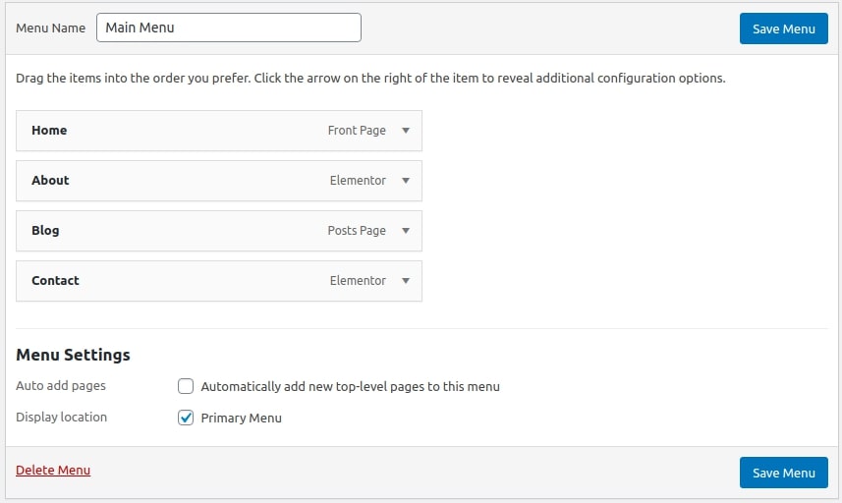Select the Blog menu item title
Image resolution: width=842 pixels, height=503 pixels.
coord(45,231)
